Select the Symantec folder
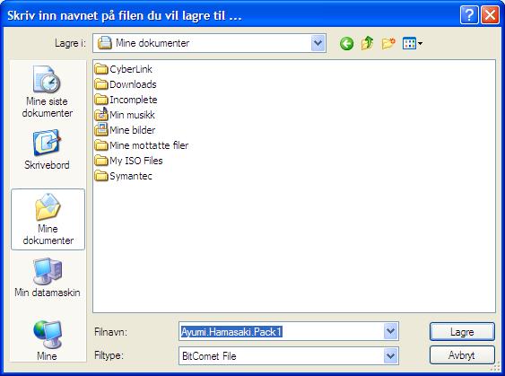 coord(124,176)
